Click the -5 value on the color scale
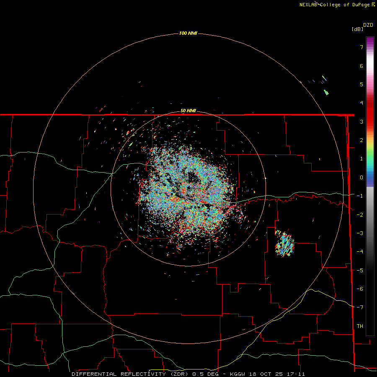Image resolution: width=377 pixels, height=377 pixels. 360,271
